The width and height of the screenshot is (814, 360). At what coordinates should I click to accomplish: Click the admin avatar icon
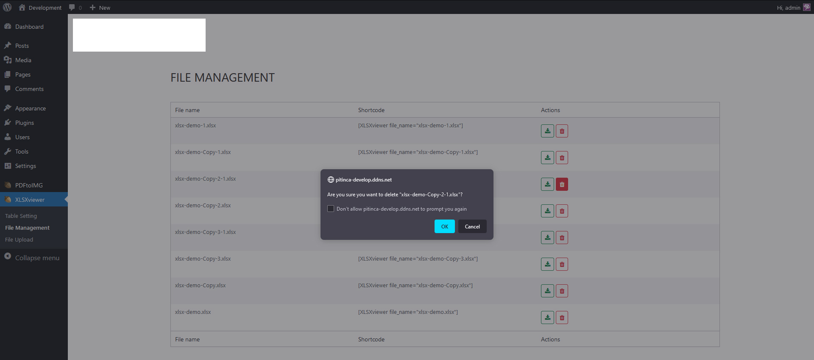pos(807,7)
